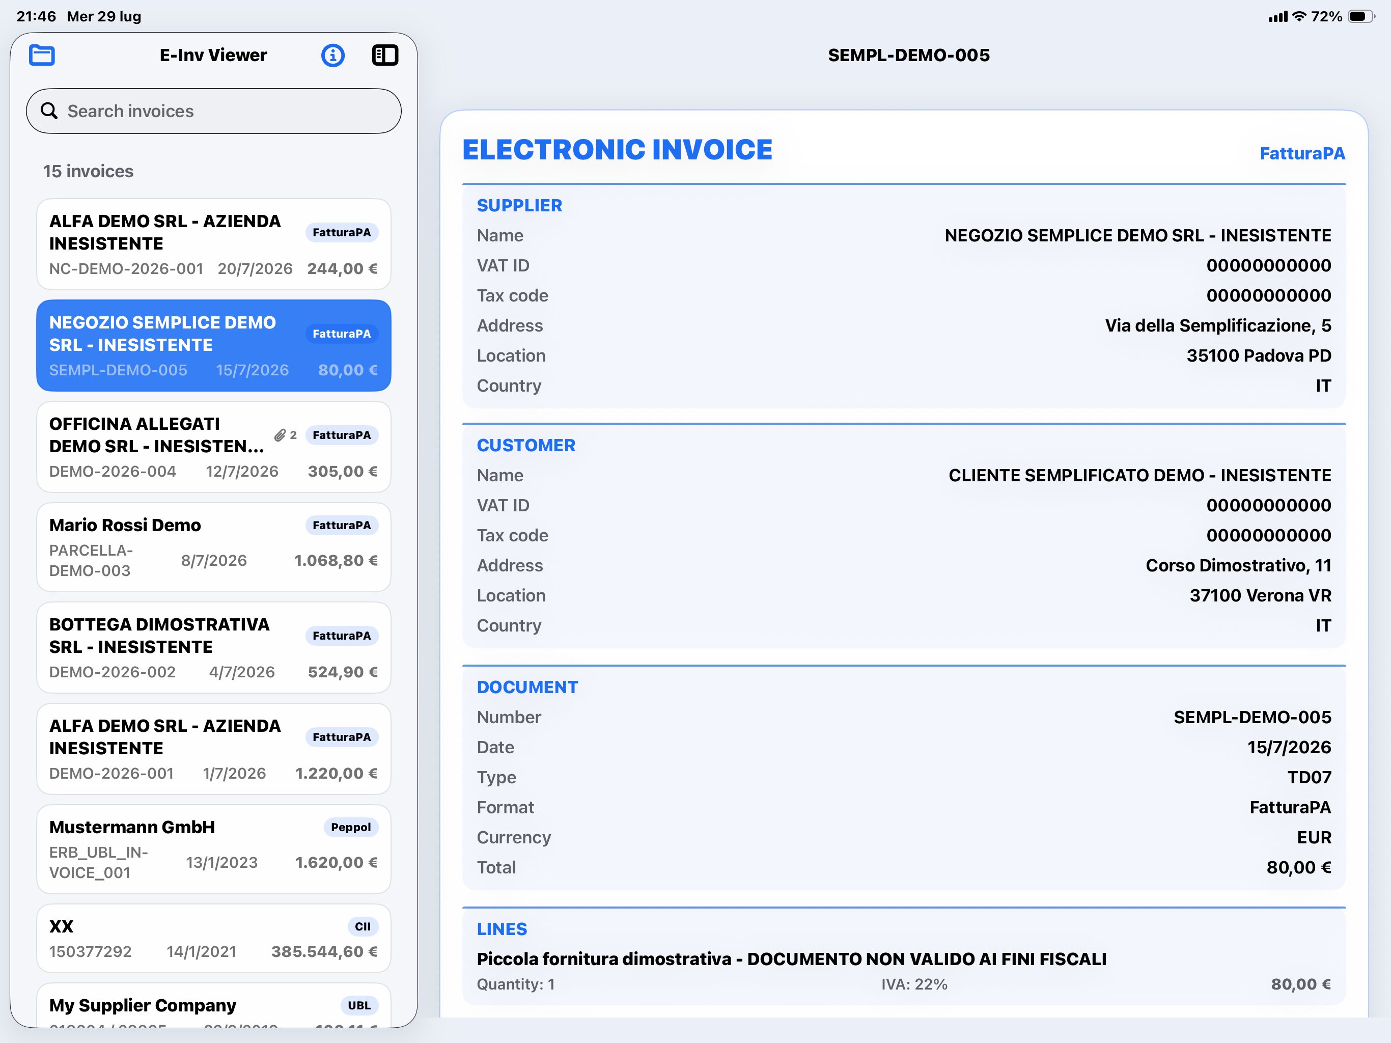Select the XX invoice 150377292
This screenshot has width=1391, height=1043.
[x=214, y=938]
